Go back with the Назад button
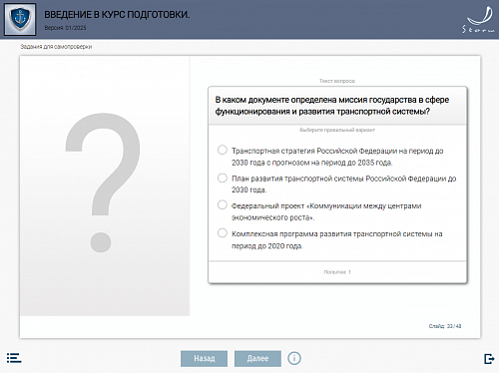This screenshot has width=499, height=373. tap(205, 359)
